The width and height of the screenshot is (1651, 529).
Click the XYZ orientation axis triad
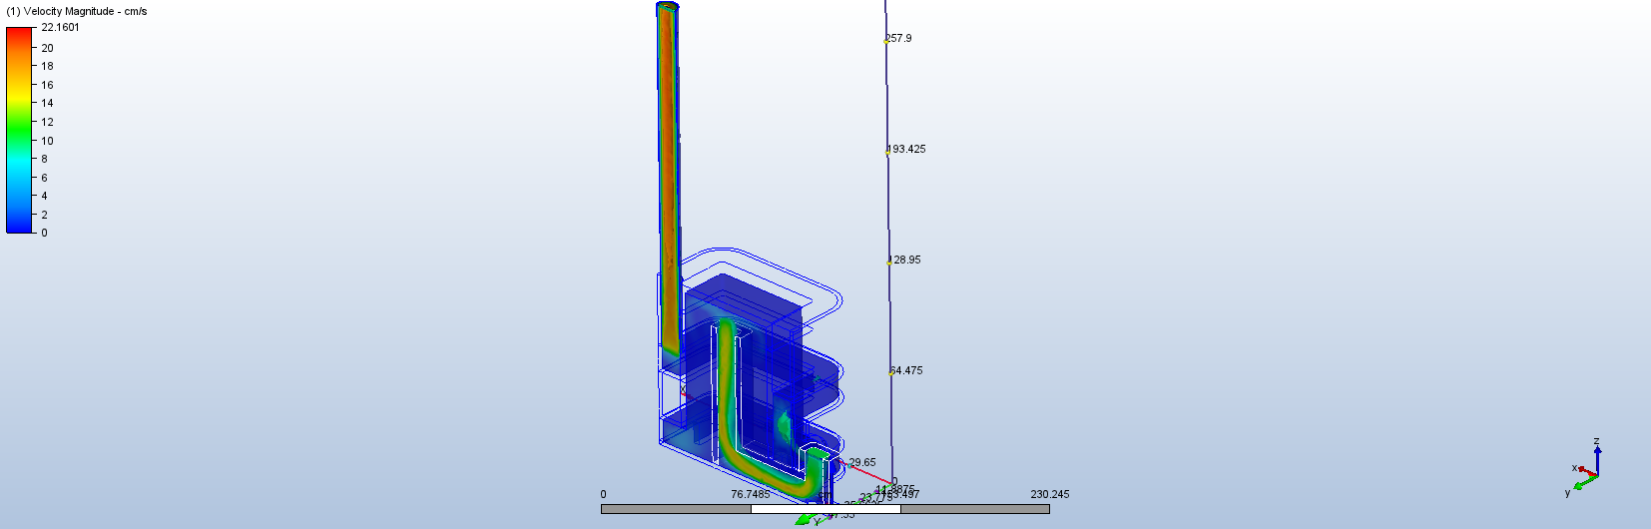[1585, 467]
